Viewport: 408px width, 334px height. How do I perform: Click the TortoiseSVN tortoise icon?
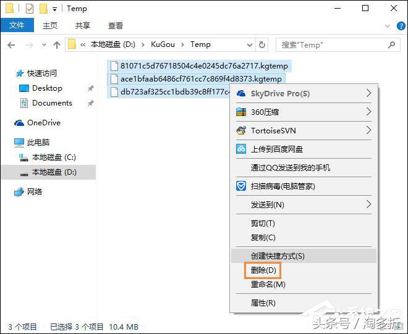tap(241, 130)
